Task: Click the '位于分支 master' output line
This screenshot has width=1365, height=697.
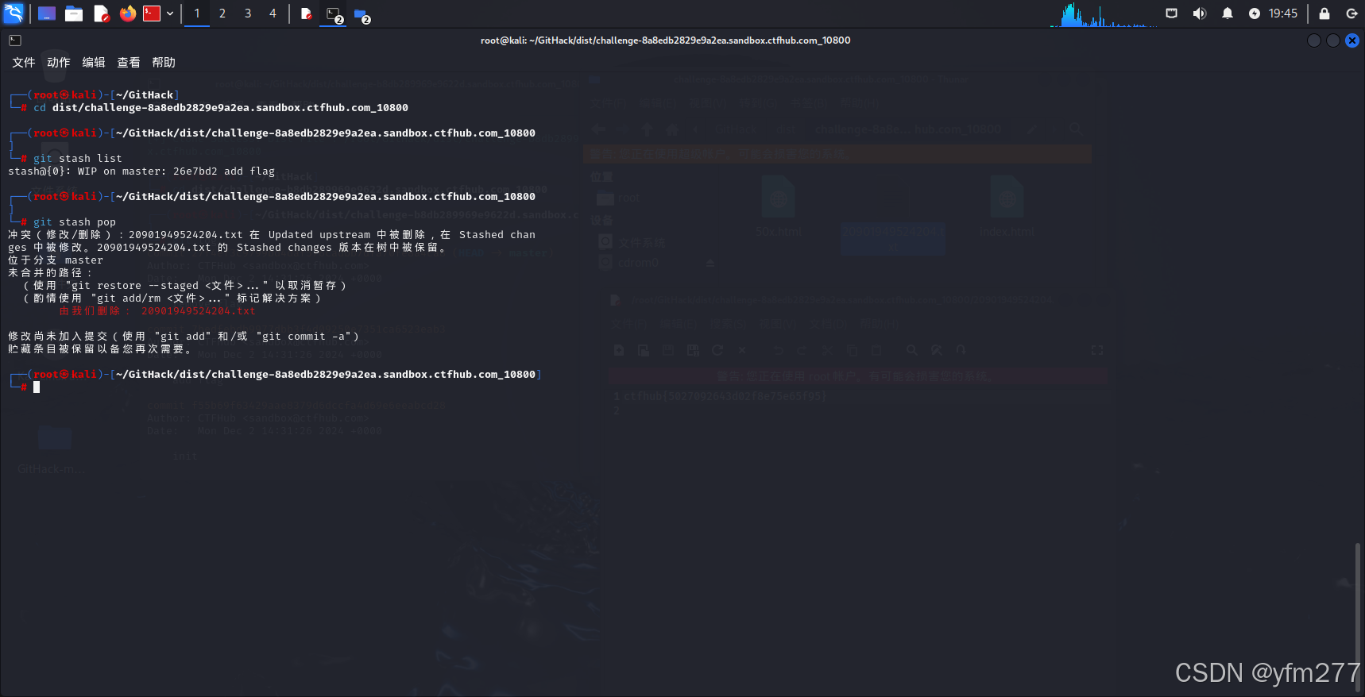Action: pyautogui.click(x=56, y=260)
